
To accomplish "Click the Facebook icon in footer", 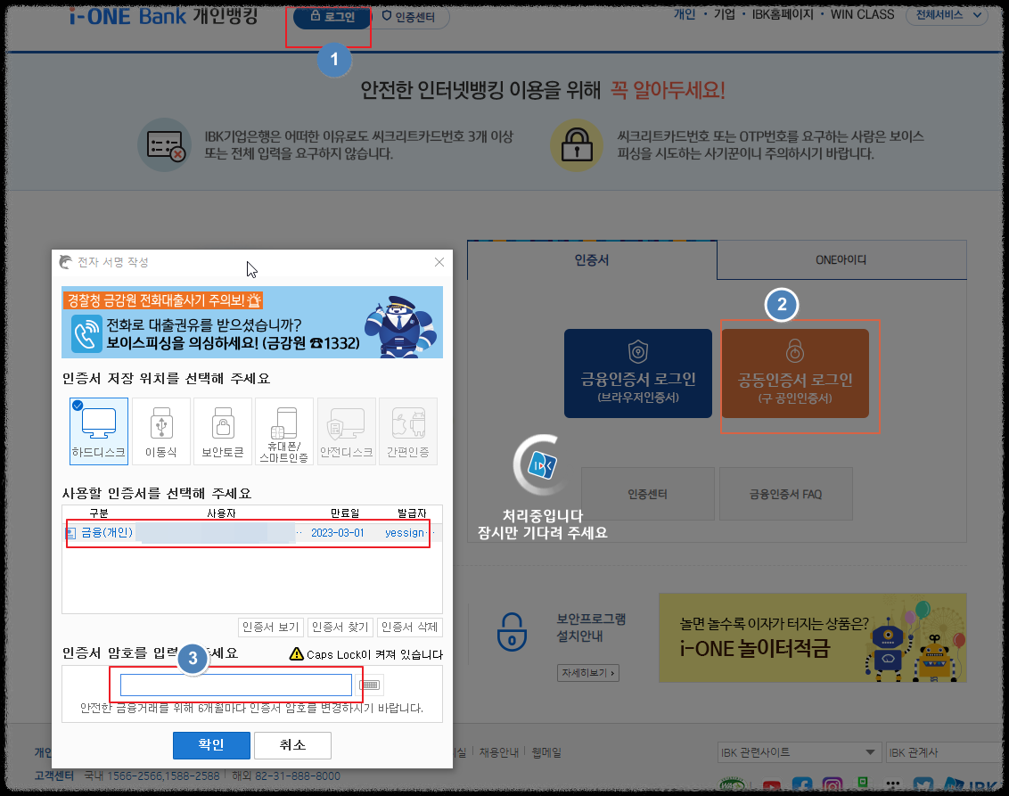I will [801, 785].
